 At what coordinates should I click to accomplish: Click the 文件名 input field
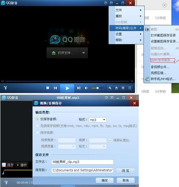click(x=82, y=162)
